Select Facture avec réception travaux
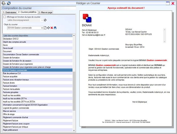 (x=37, y=80)
